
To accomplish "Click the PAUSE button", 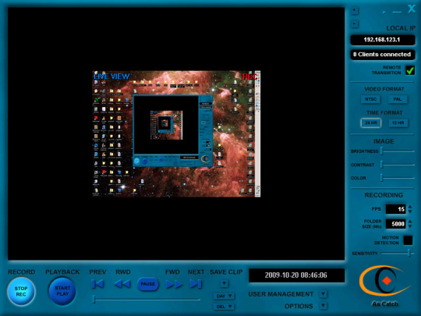I will [147, 284].
